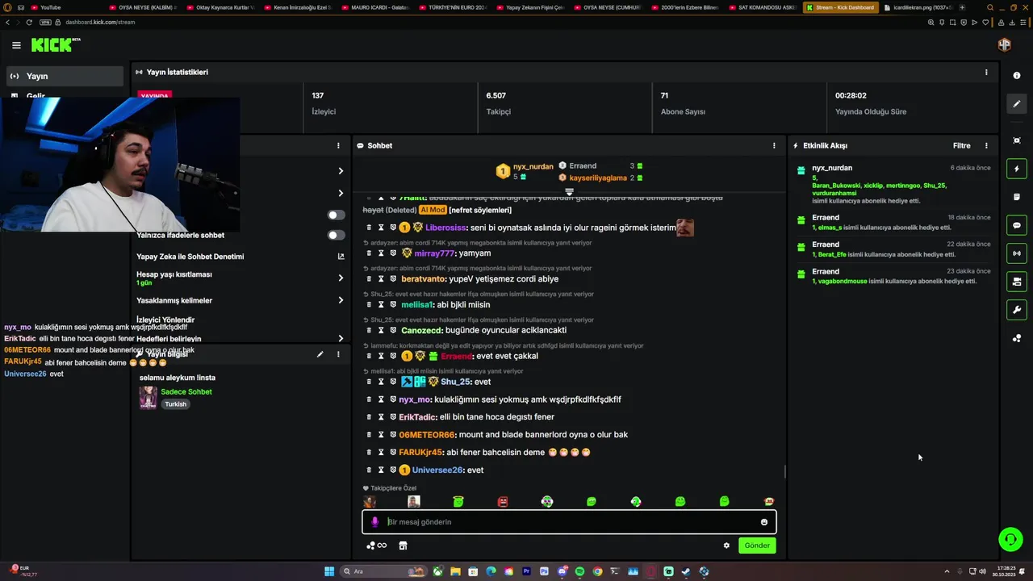Image resolution: width=1033 pixels, height=581 pixels.
Task: Open the green support headset bubble
Action: 1010,539
